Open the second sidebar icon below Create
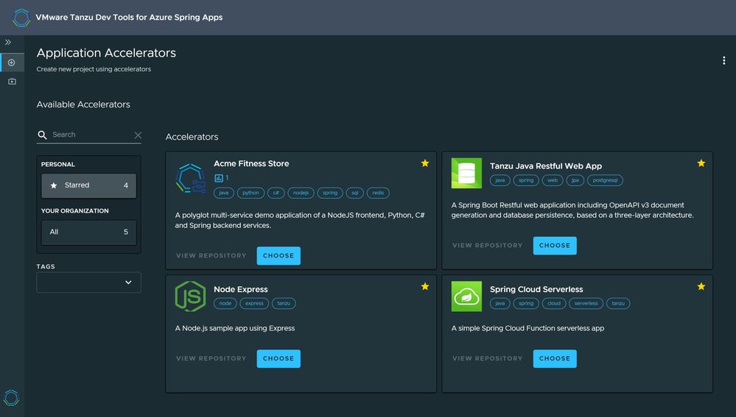 coord(12,82)
